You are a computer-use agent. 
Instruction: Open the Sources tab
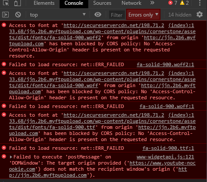point(102,3)
